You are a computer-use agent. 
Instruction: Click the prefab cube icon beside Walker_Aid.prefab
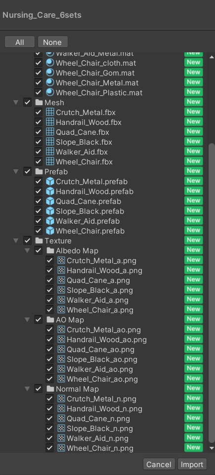(50, 221)
